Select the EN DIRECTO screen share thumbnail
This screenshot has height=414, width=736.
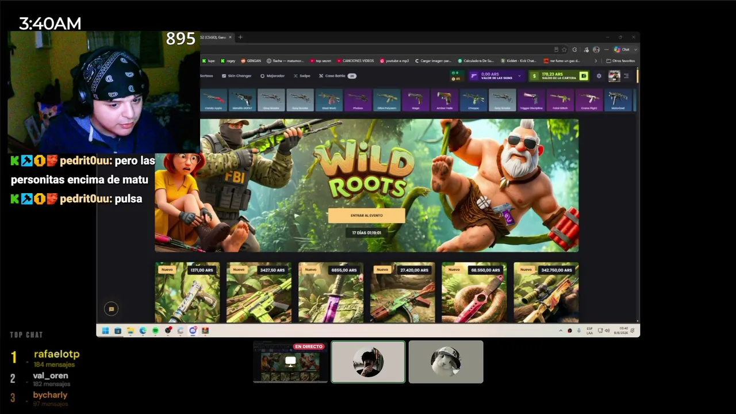tap(290, 362)
